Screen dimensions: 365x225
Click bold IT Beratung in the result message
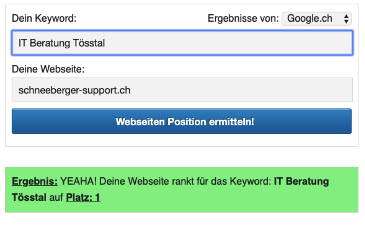click(x=301, y=182)
